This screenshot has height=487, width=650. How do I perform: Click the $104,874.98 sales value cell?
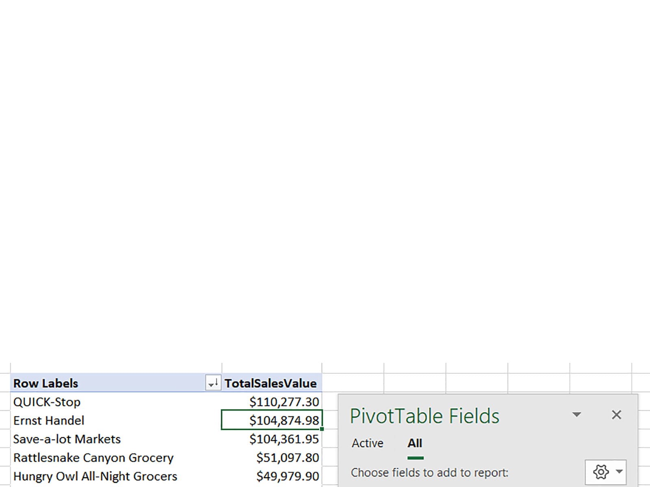point(284,420)
